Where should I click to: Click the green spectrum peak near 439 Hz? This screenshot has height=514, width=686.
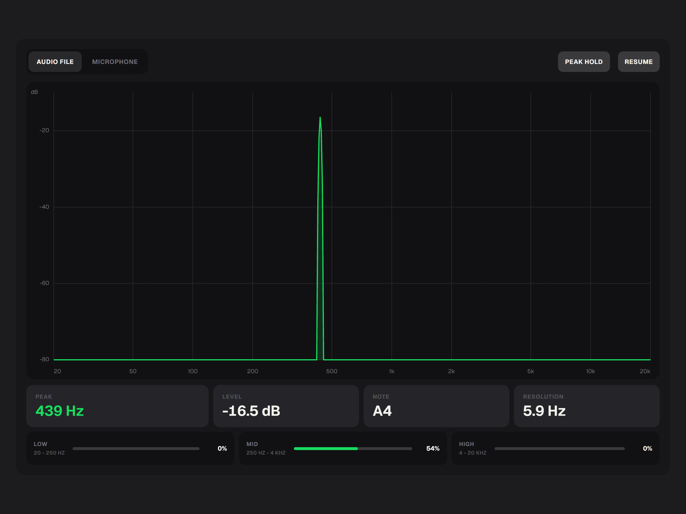click(x=320, y=238)
